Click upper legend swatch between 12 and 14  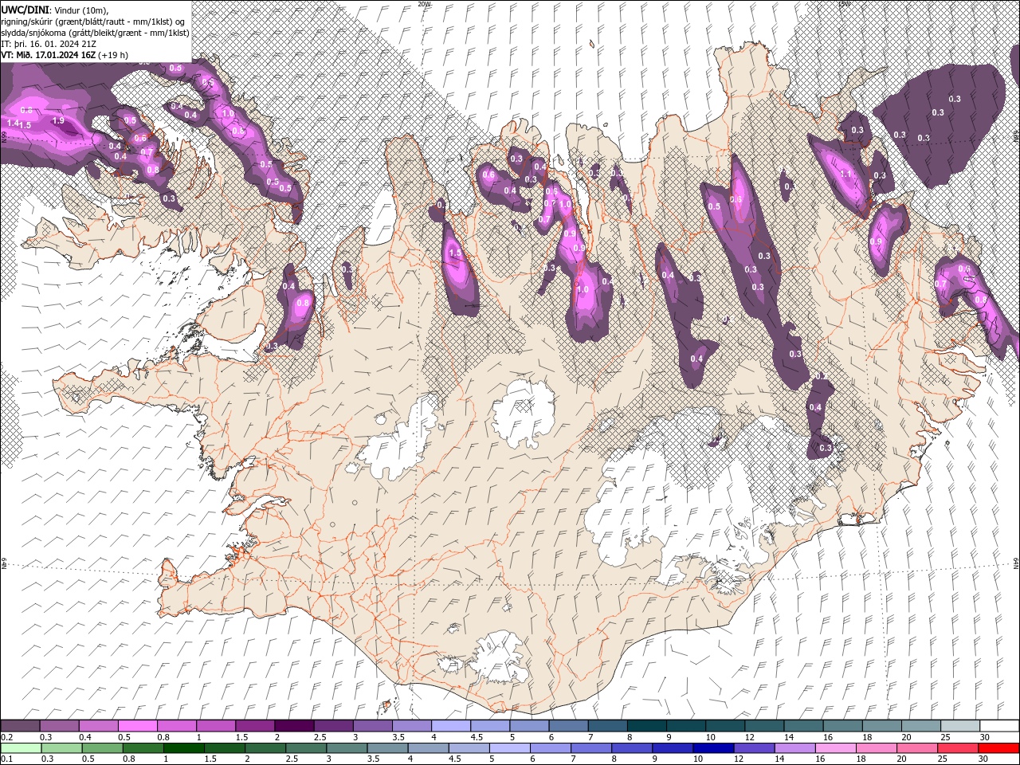click(x=764, y=726)
